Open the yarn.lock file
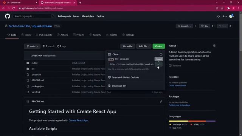 pyautogui.click(x=36, y=92)
